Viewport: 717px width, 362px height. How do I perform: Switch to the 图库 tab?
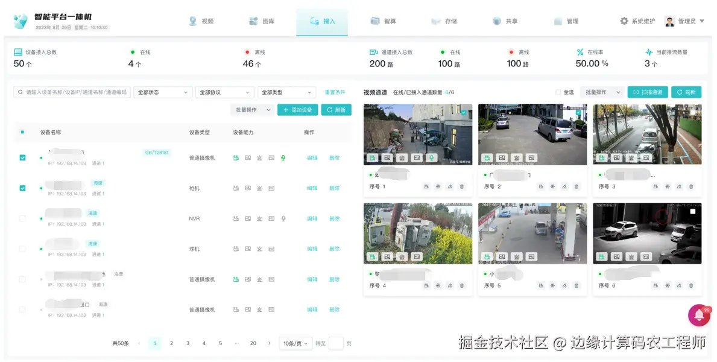click(262, 21)
